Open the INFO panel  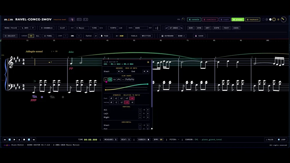click(x=25, y=28)
